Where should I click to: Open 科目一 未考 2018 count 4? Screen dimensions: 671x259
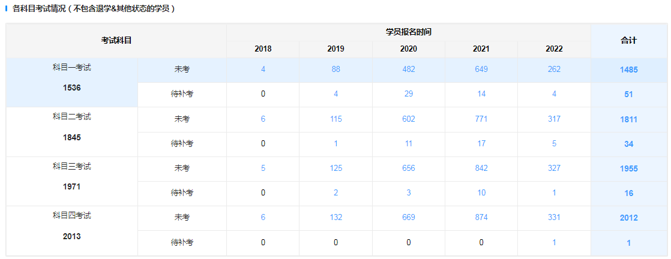(263, 69)
